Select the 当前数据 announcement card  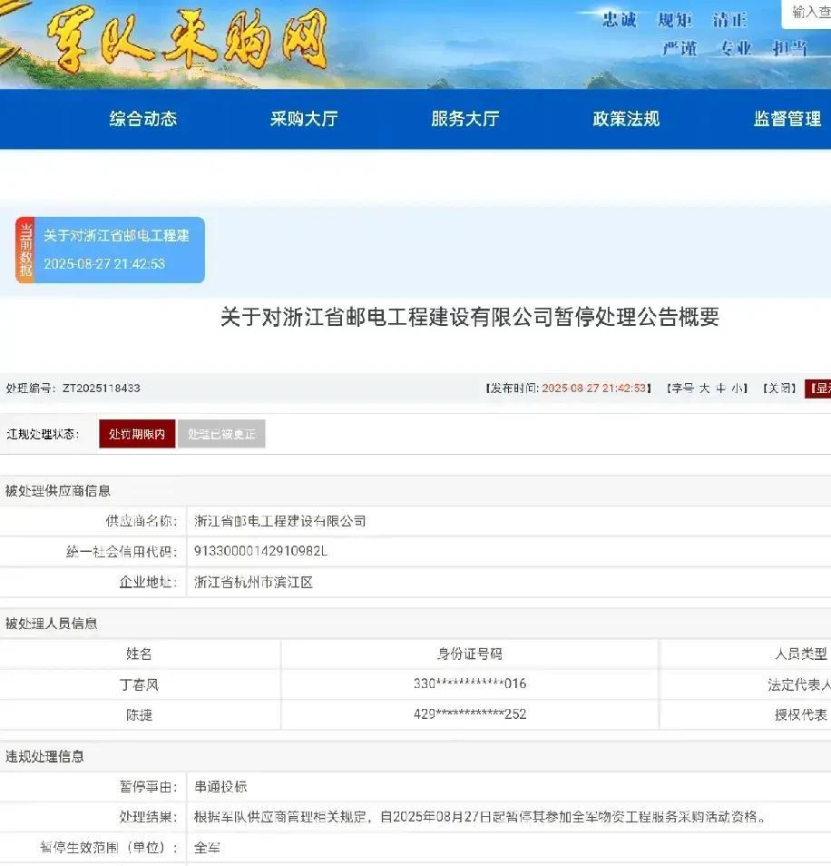111,251
